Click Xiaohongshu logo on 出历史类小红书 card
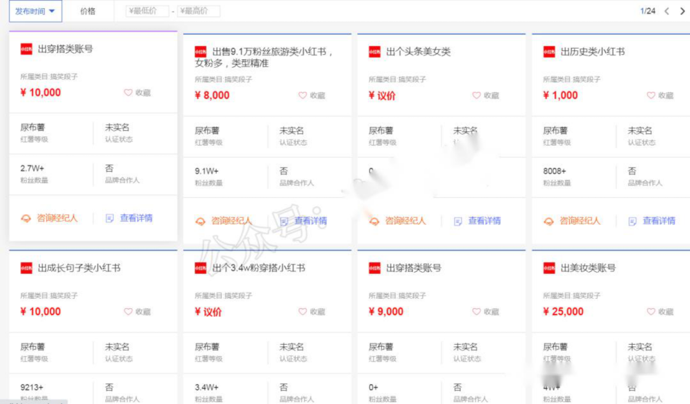The height and width of the screenshot is (404, 690). pyautogui.click(x=549, y=52)
